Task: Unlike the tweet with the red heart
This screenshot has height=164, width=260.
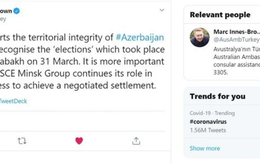Action: (x=79, y=141)
